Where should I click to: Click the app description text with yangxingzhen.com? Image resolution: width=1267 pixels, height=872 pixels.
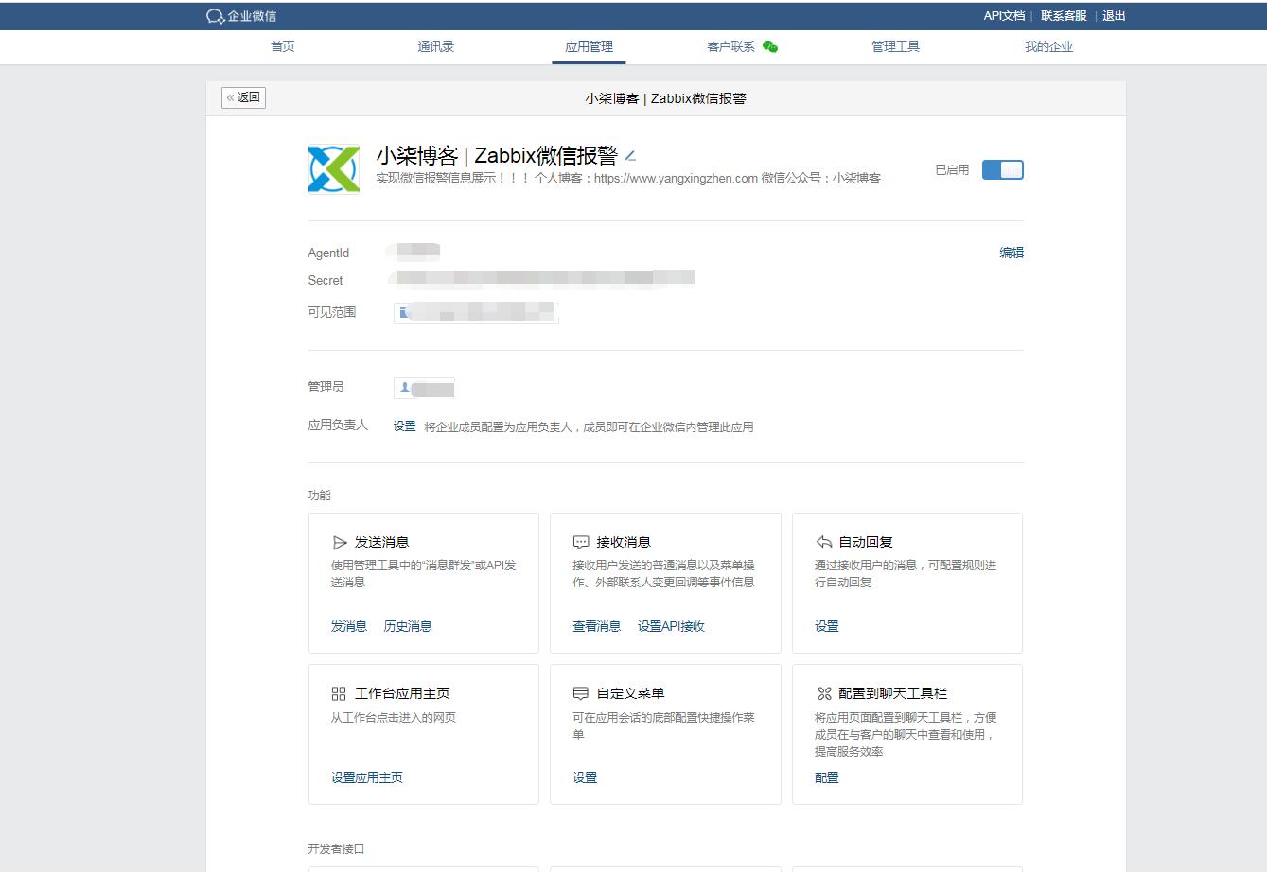628,178
